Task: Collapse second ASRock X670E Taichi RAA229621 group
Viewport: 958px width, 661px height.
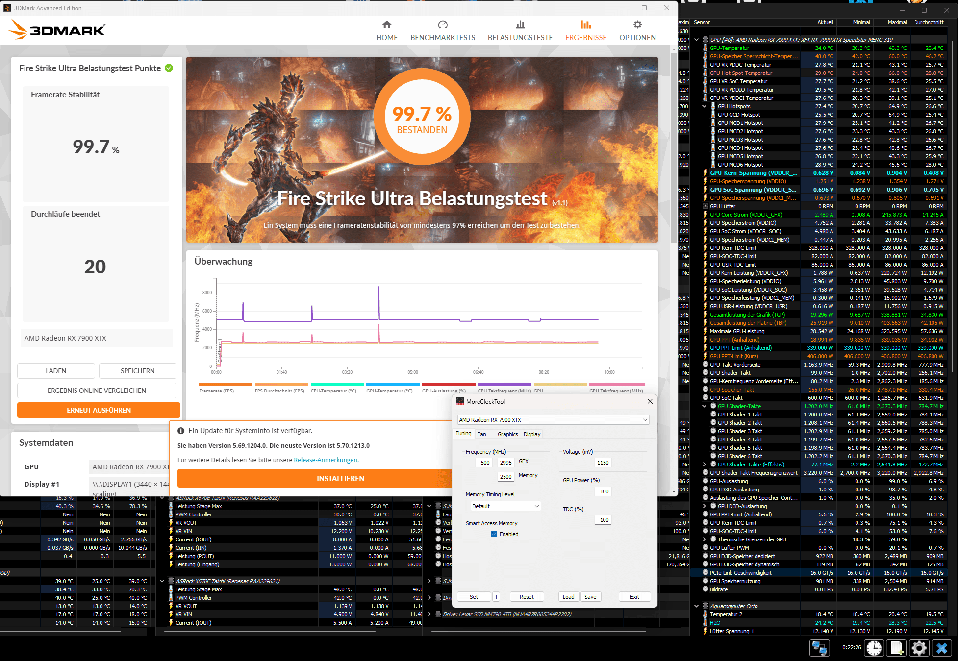Action: tap(162, 581)
